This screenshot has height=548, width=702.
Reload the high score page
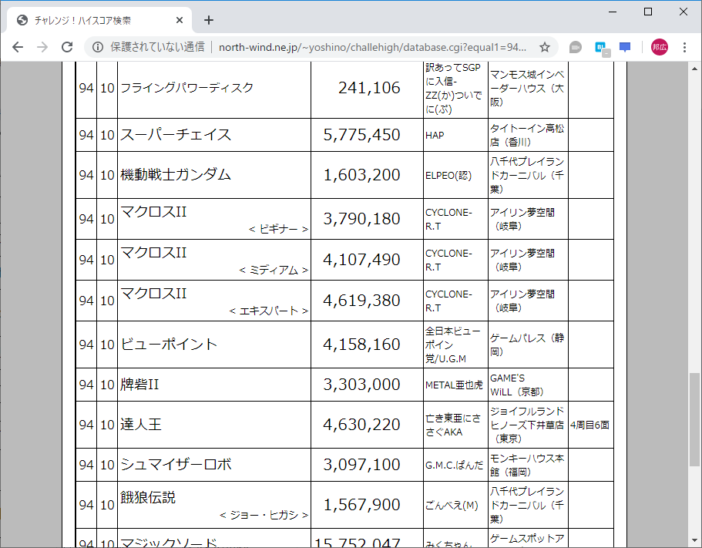(68, 46)
